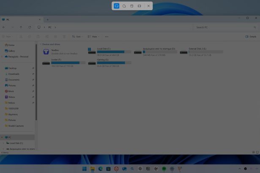Click the navigation pane scrollbar
Viewport: 260px width, 173px height.
(36, 82)
